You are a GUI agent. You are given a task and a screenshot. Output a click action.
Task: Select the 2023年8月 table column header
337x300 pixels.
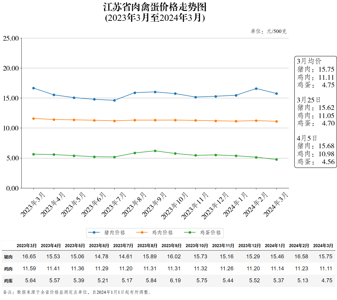click(147, 246)
